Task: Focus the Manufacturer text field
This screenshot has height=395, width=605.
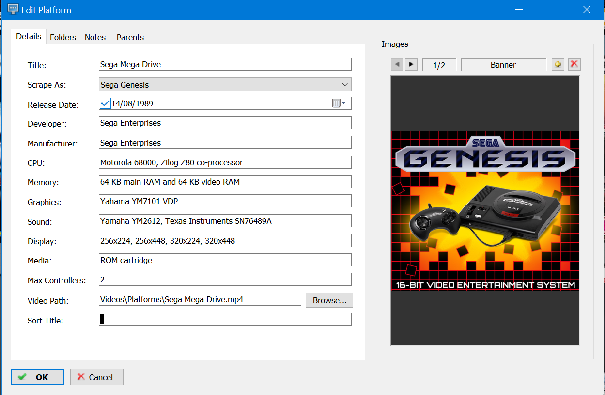Action: pos(225,143)
